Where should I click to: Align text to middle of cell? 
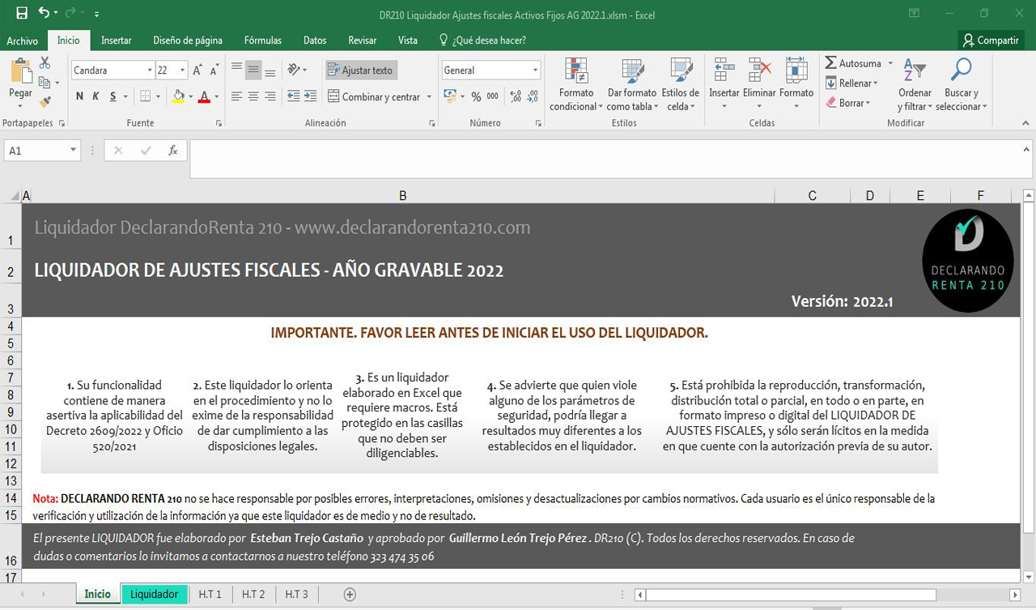point(253,70)
